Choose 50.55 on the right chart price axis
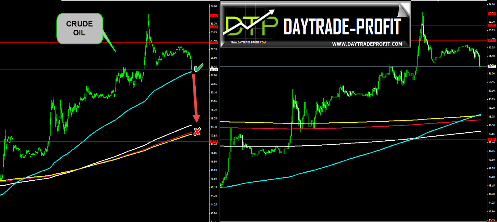 pos(492,82)
